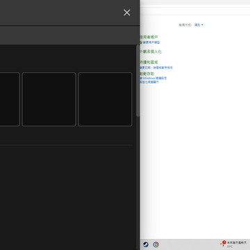The height and width of the screenshot is (250, 250).
Task: Click the 變更帳戶類型 link
Action: click(151, 42)
